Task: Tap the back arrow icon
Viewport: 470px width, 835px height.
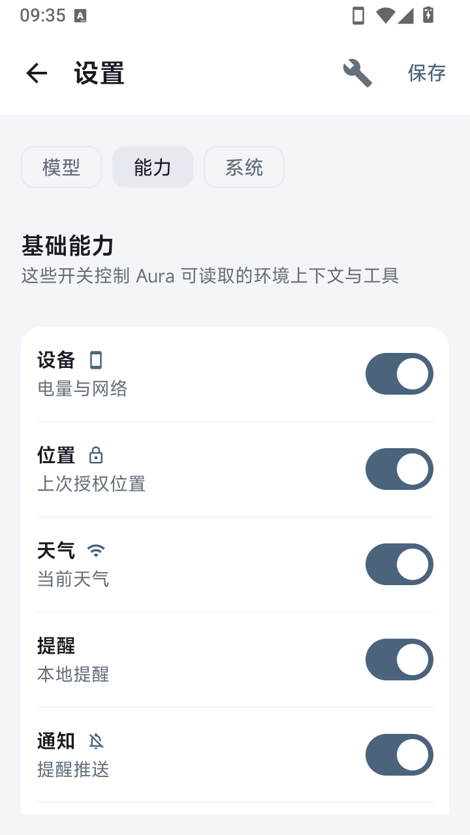Action: 37,73
